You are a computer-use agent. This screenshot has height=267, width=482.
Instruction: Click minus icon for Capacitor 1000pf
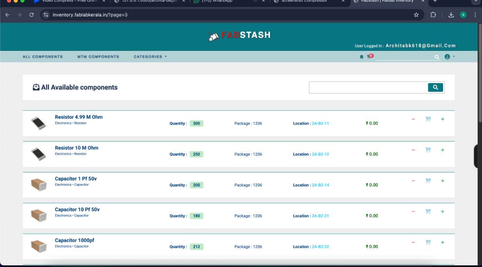tap(413, 243)
